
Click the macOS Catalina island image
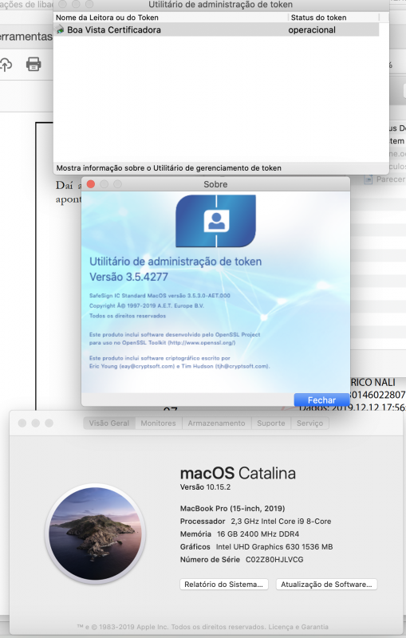pos(95,534)
